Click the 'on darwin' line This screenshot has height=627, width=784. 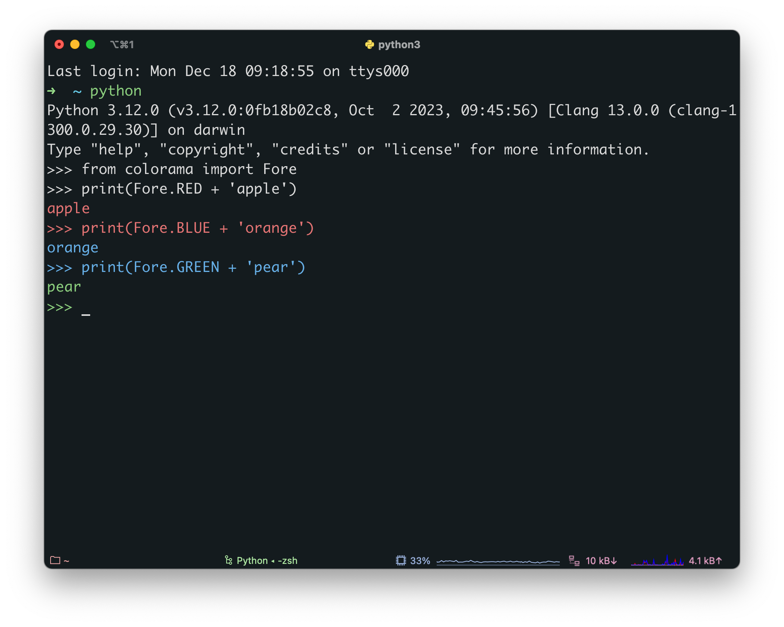click(x=146, y=130)
